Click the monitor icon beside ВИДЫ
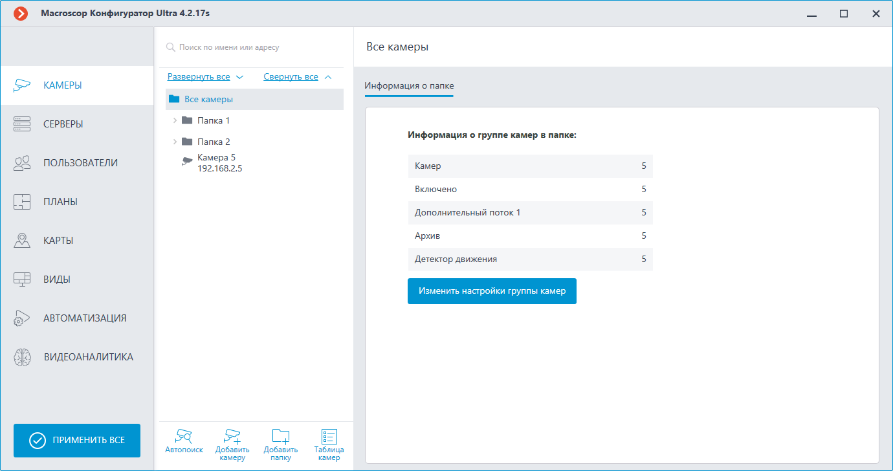Image resolution: width=893 pixels, height=471 pixels. tap(22, 279)
